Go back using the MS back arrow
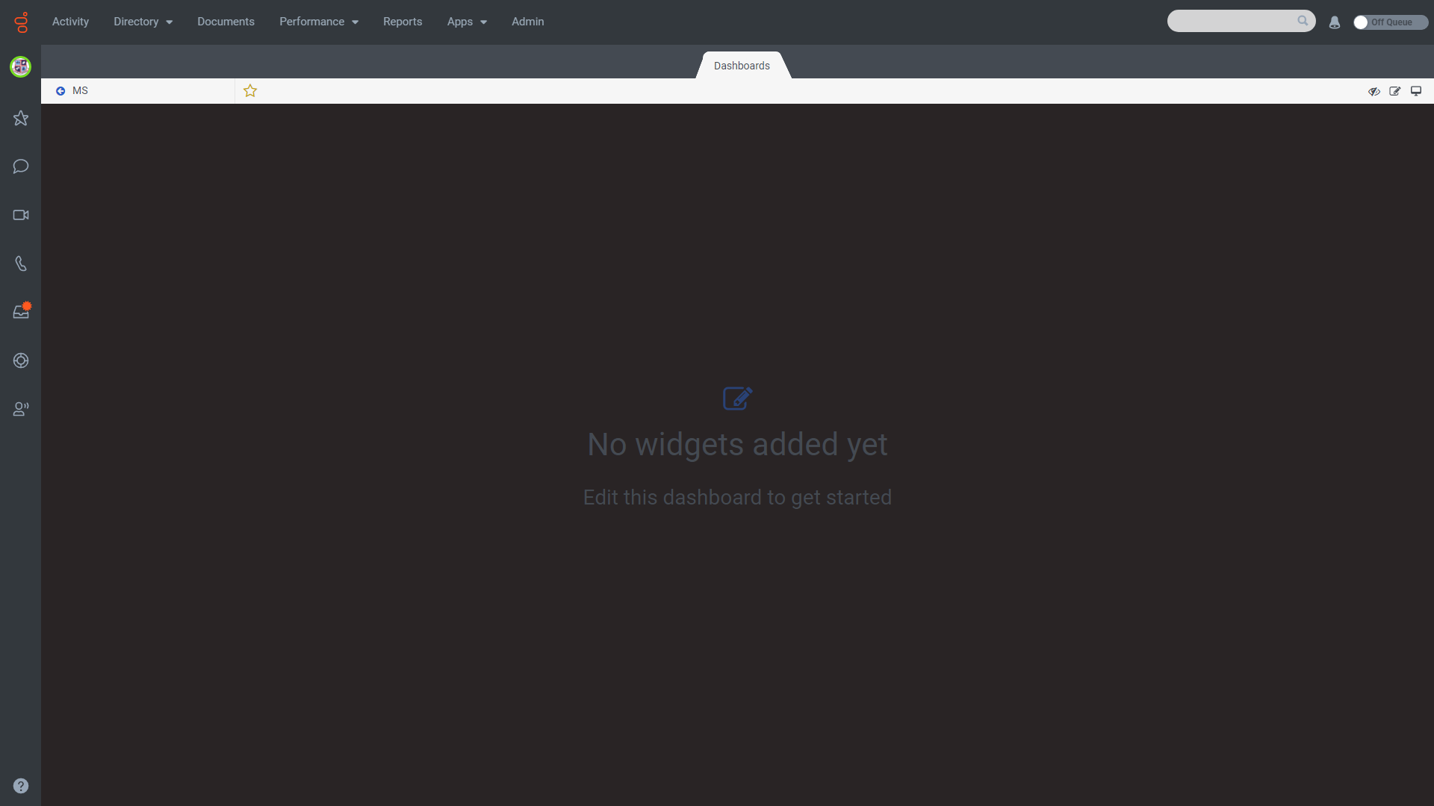 60,91
